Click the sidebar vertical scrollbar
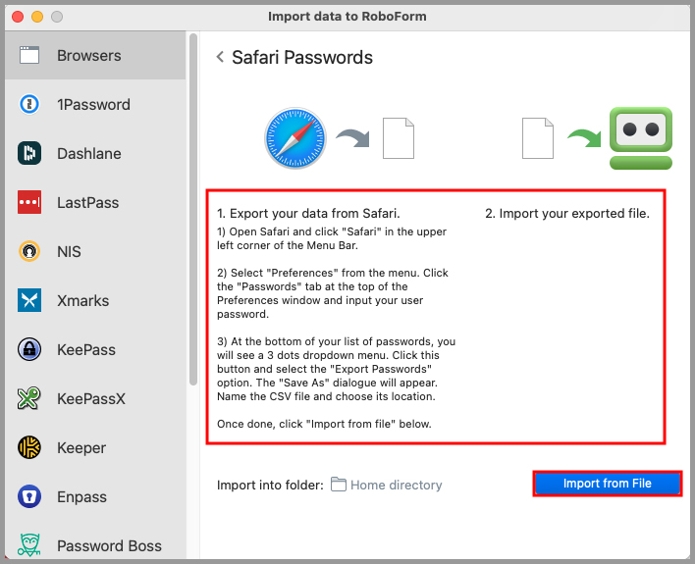This screenshot has width=695, height=564. pos(193,196)
